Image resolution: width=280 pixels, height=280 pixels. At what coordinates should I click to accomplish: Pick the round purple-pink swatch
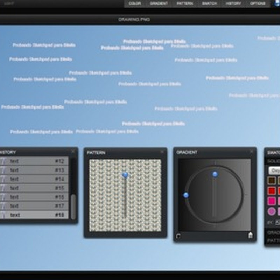pos(272,211)
